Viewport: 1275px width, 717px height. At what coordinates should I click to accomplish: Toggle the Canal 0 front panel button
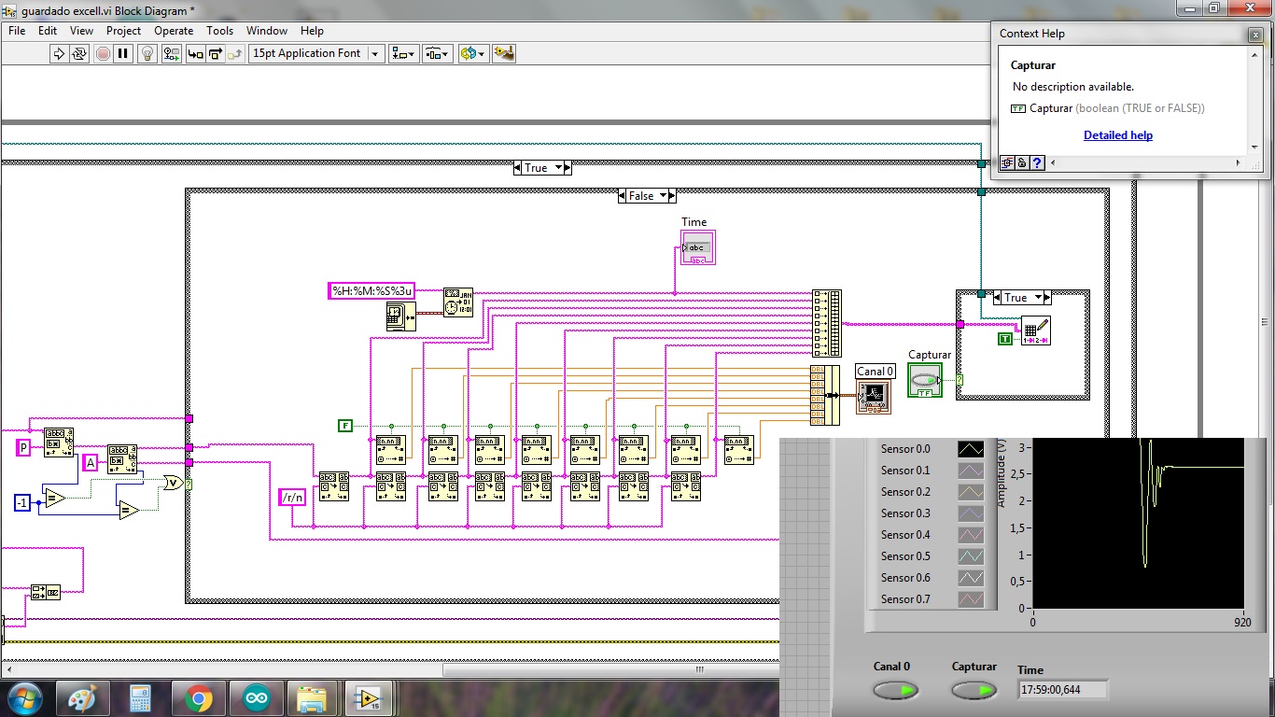tap(896, 691)
